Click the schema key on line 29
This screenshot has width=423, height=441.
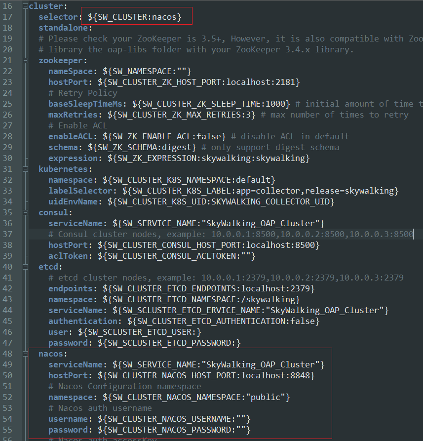[63, 147]
